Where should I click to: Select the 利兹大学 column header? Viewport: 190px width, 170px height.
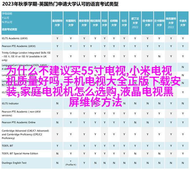coord(104,23)
